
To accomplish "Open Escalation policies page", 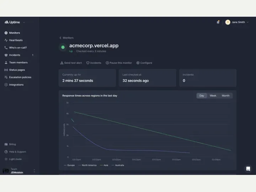I will tap(20, 77).
